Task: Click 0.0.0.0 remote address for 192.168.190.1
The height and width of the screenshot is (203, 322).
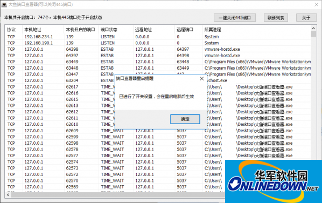Action: coord(142,43)
